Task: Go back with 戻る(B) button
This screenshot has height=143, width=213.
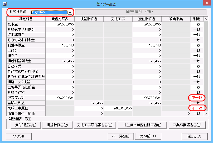Action: click(x=121, y=136)
